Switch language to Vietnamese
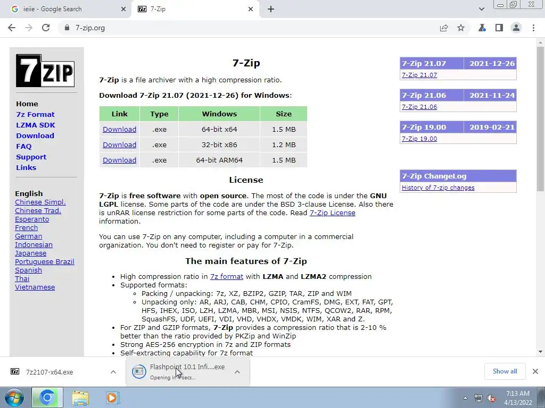 pyautogui.click(x=35, y=287)
